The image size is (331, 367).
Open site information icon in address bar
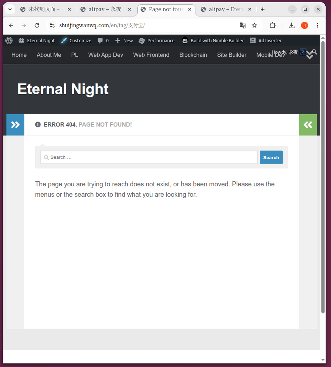coord(52,25)
